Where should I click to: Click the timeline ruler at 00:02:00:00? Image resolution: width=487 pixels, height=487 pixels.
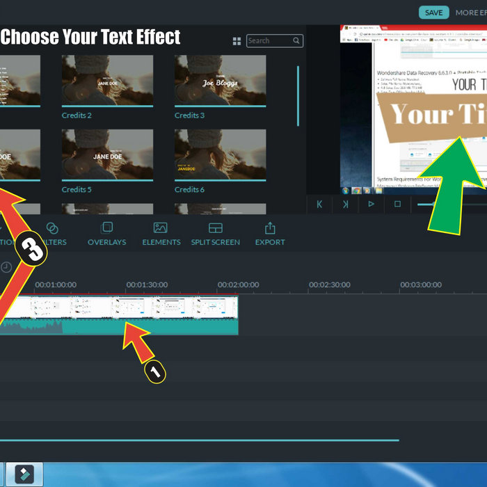[x=238, y=285]
